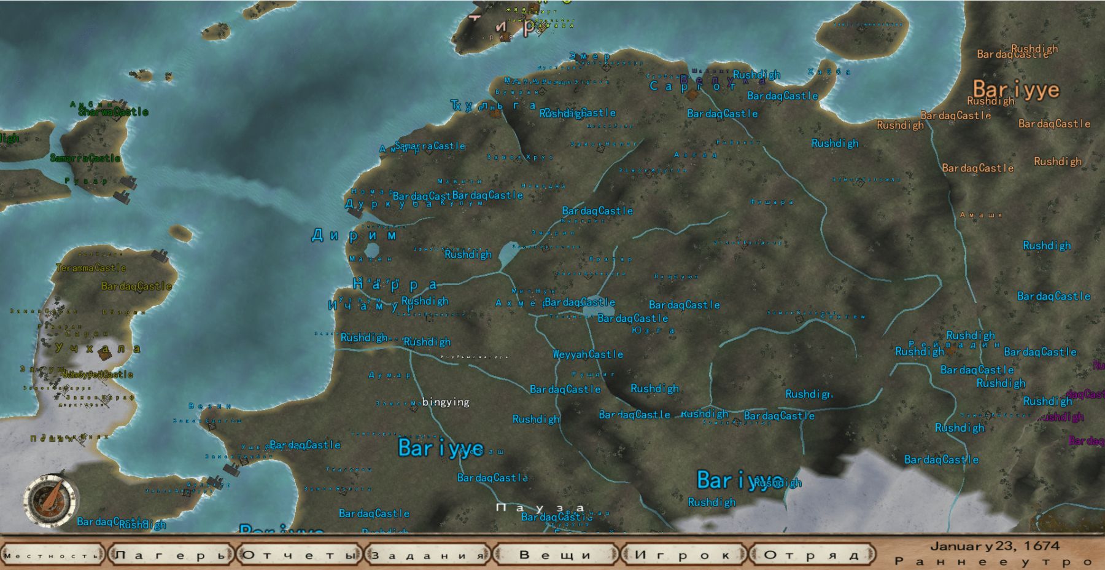The image size is (1105, 570).
Task: Open the Задания (Quests) screen
Action: pyautogui.click(x=428, y=555)
